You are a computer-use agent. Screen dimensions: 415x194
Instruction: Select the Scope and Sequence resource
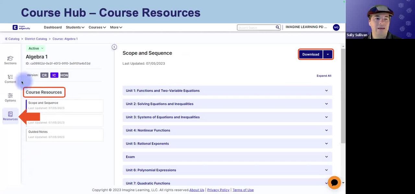click(x=65, y=105)
